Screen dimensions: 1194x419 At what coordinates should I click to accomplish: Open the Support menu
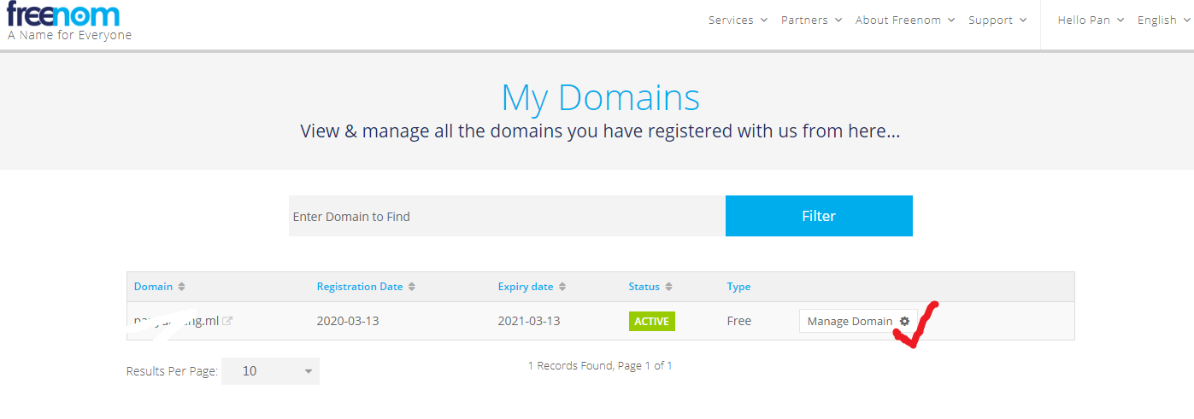pyautogui.click(x=997, y=20)
